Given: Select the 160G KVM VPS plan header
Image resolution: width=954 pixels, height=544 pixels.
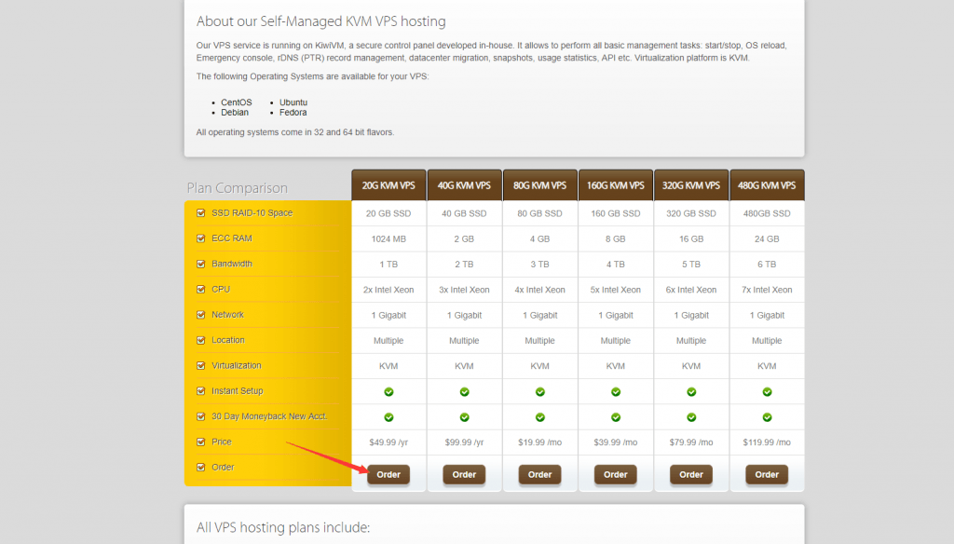Looking at the screenshot, I should [616, 185].
